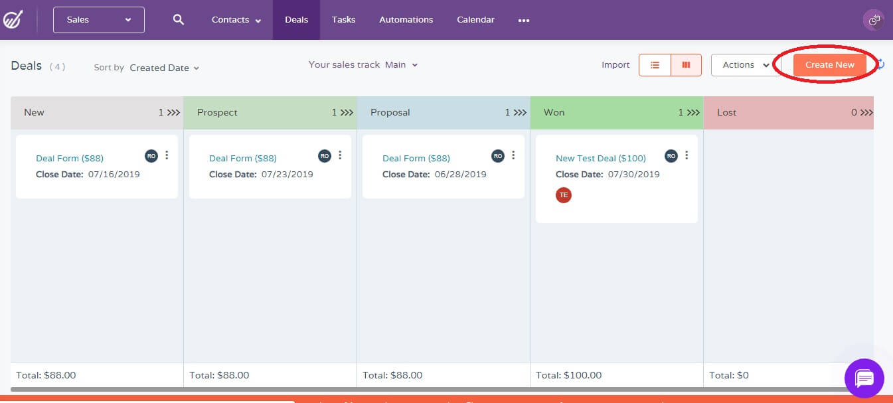
Task: Go to the Automations tab
Action: [x=406, y=20]
